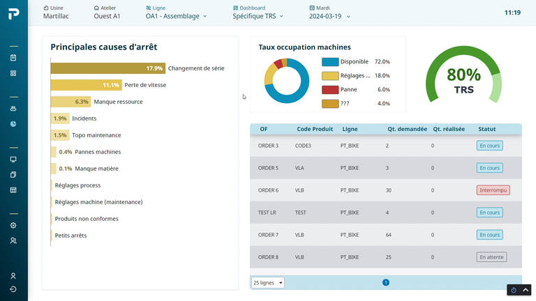Click the En attente status of ORDER 8

tap(491, 257)
